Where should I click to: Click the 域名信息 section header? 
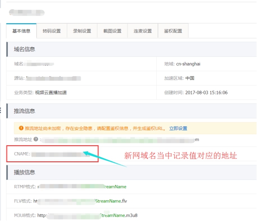tap(131, 49)
